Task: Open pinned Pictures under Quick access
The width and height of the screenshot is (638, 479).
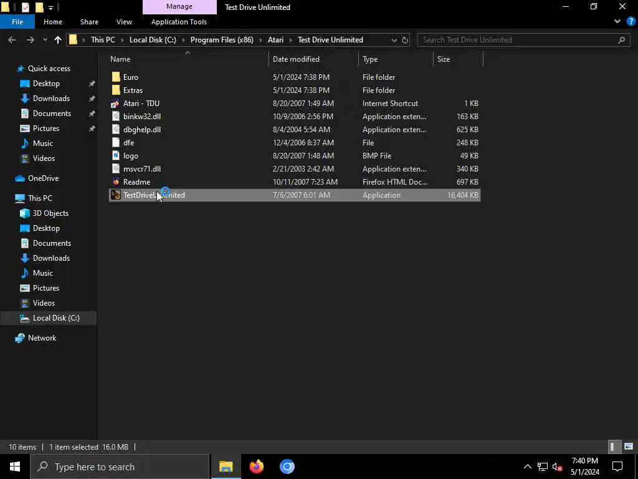Action: (x=46, y=128)
